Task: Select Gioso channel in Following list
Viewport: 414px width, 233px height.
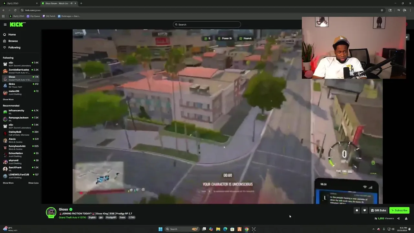Action: [21, 78]
